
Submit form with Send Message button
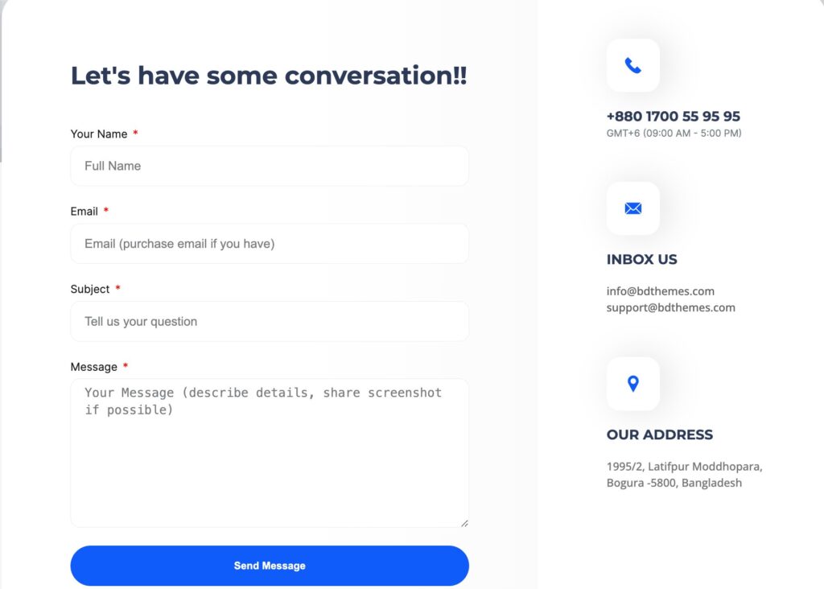[x=270, y=566]
